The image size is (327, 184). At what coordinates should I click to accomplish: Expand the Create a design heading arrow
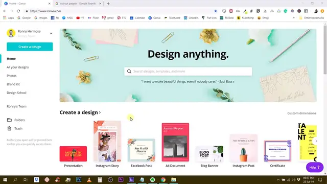(x=100, y=112)
